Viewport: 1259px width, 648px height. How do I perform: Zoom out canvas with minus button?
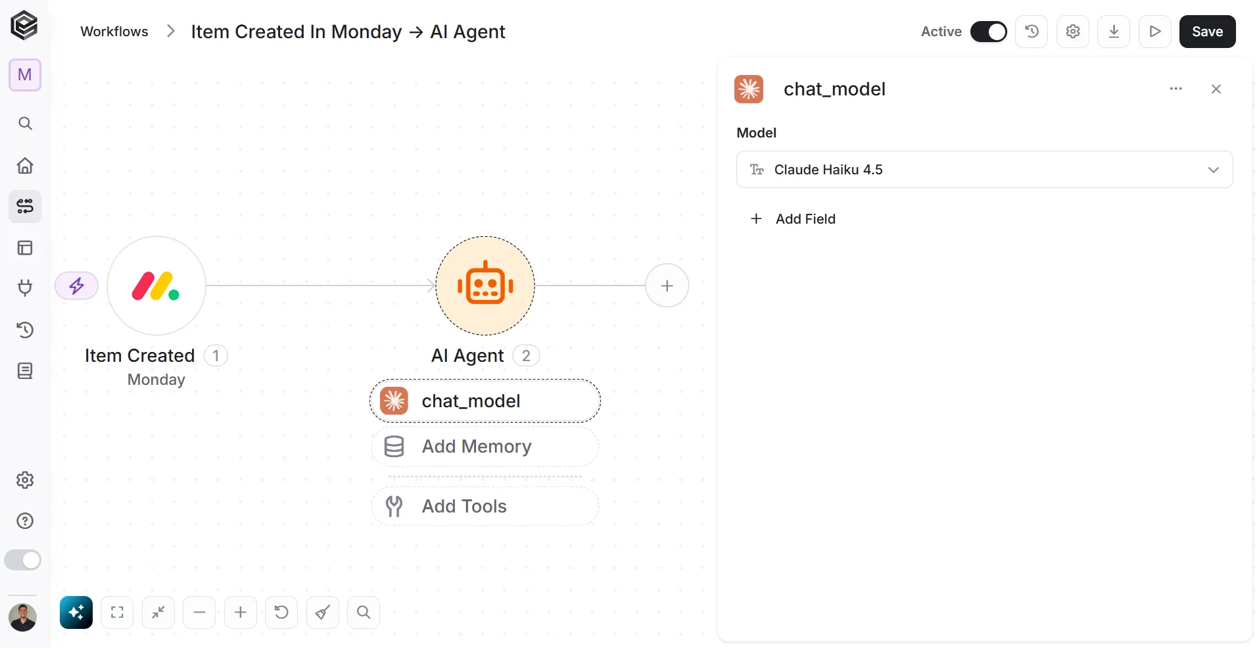[199, 612]
